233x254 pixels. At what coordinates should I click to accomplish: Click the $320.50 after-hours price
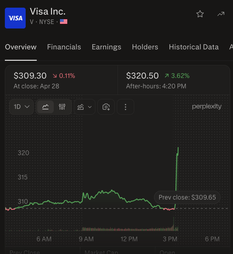pyautogui.click(x=142, y=76)
